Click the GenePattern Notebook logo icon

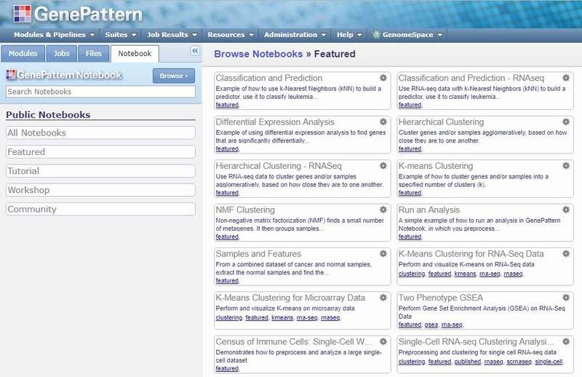click(11, 75)
